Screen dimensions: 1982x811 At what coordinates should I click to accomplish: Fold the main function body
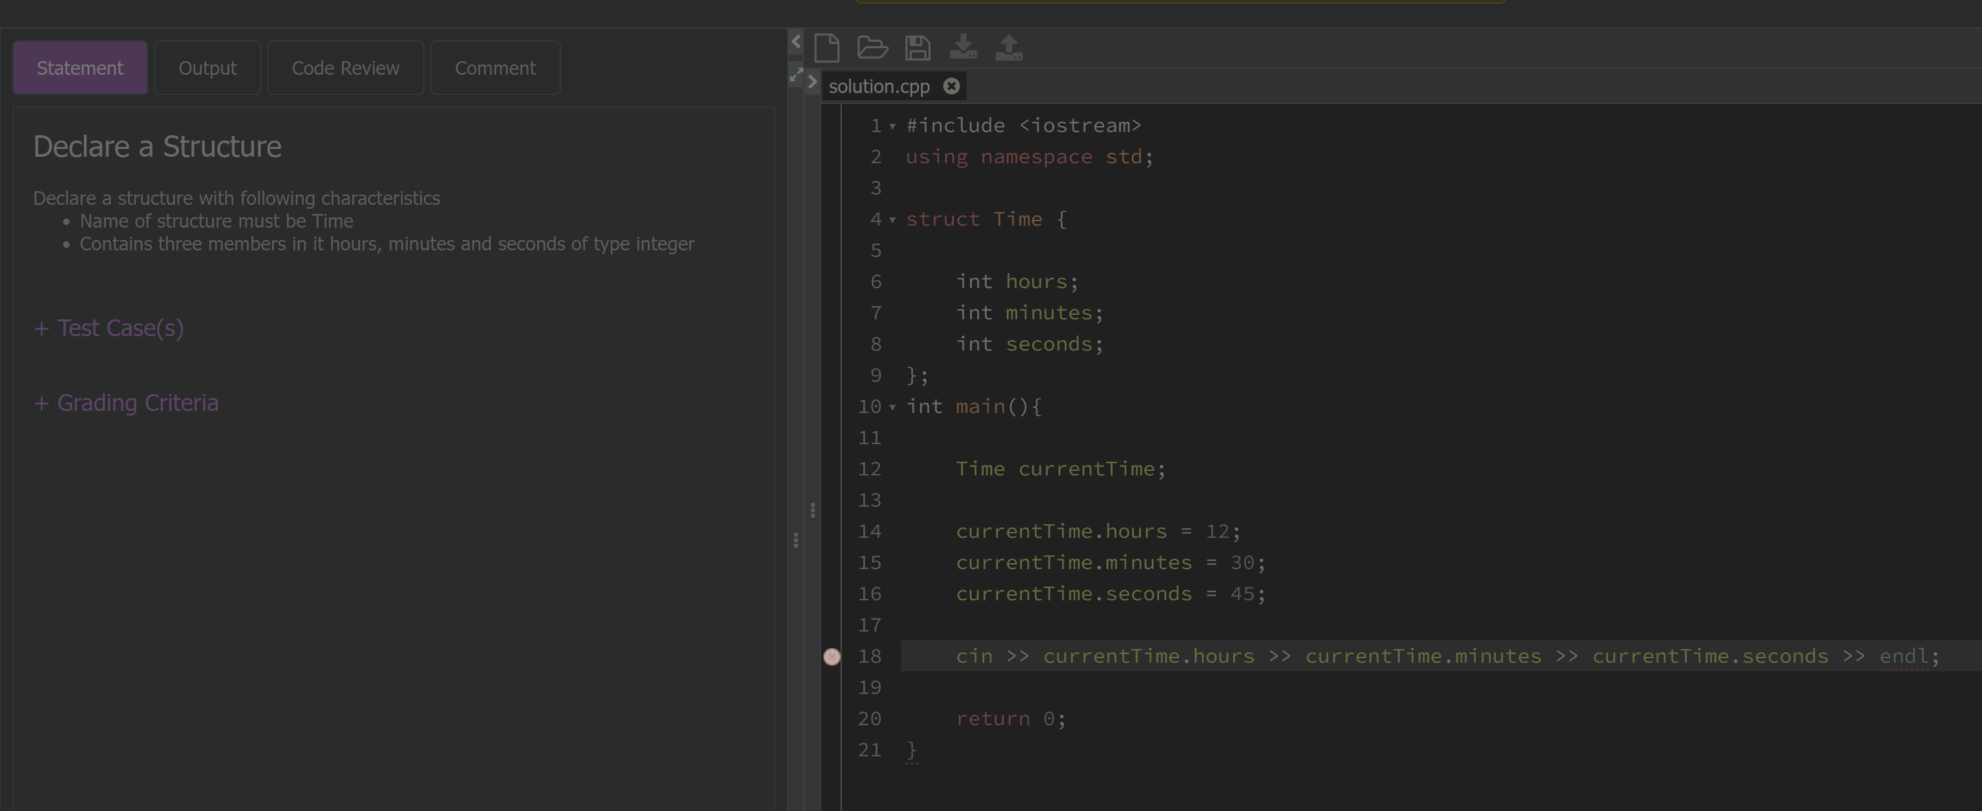[892, 408]
